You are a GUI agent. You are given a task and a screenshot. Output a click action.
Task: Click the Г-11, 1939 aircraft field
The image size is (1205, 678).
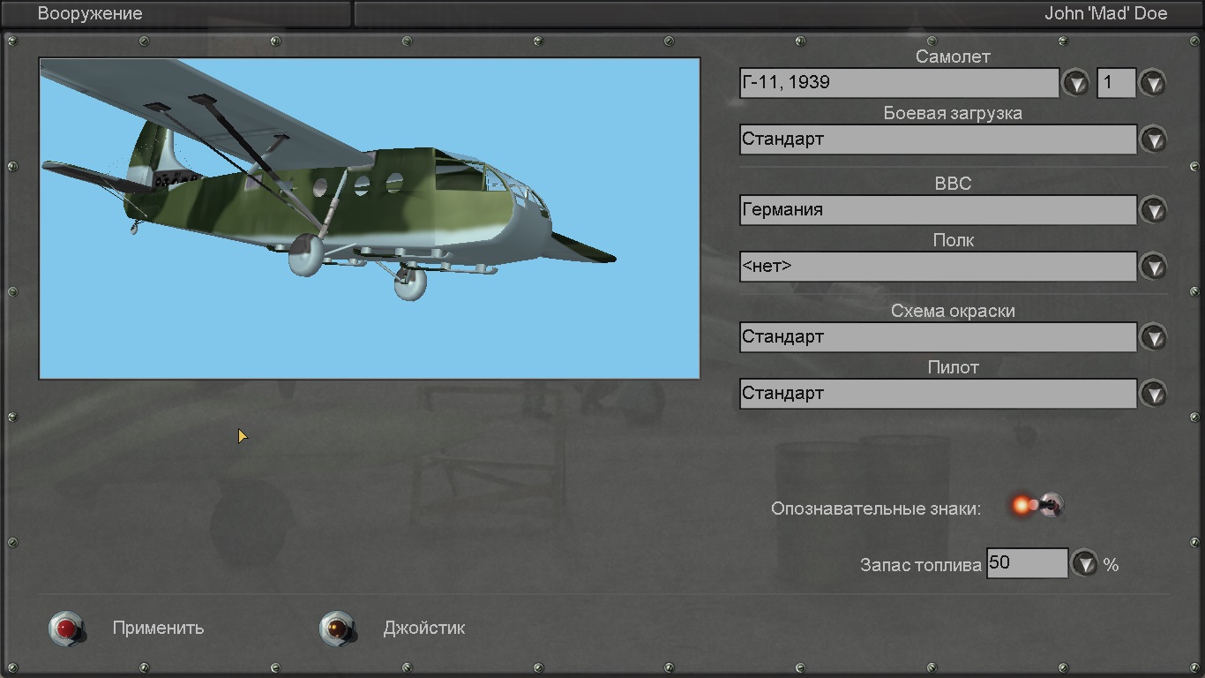[x=899, y=83]
